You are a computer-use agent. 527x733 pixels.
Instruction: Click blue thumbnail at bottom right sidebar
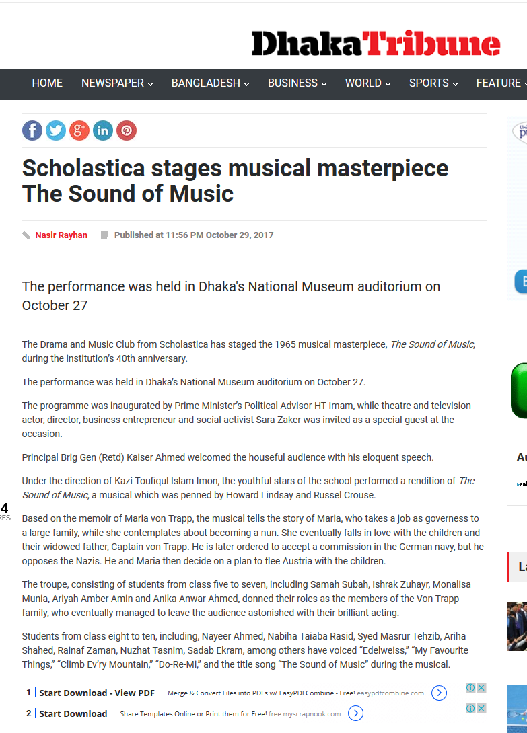point(517,708)
